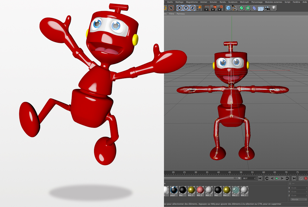Click the Y position field
This screenshot has width=308, height=207.
299,192
